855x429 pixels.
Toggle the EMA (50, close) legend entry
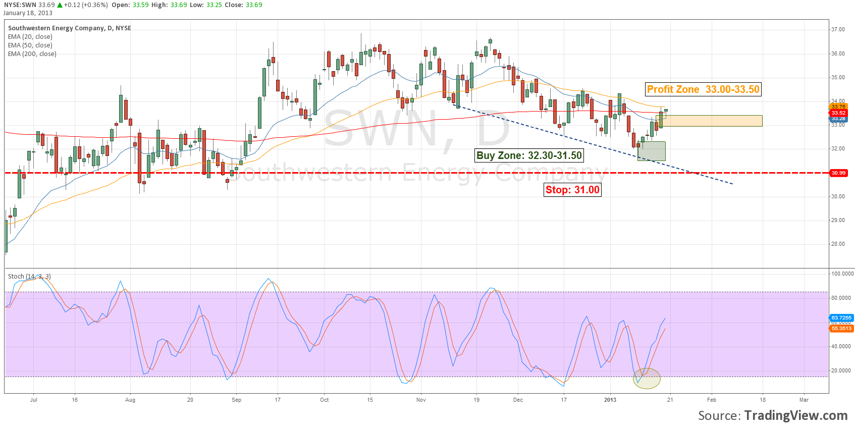pos(30,45)
